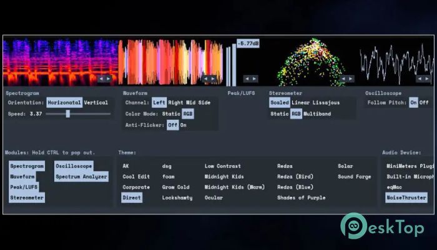Viewport: 437px width, 250px height.
Task: Apply the Low Contrast theme
Action: click(223, 166)
